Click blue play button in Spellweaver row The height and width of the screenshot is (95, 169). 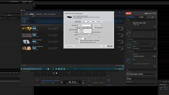34,35
